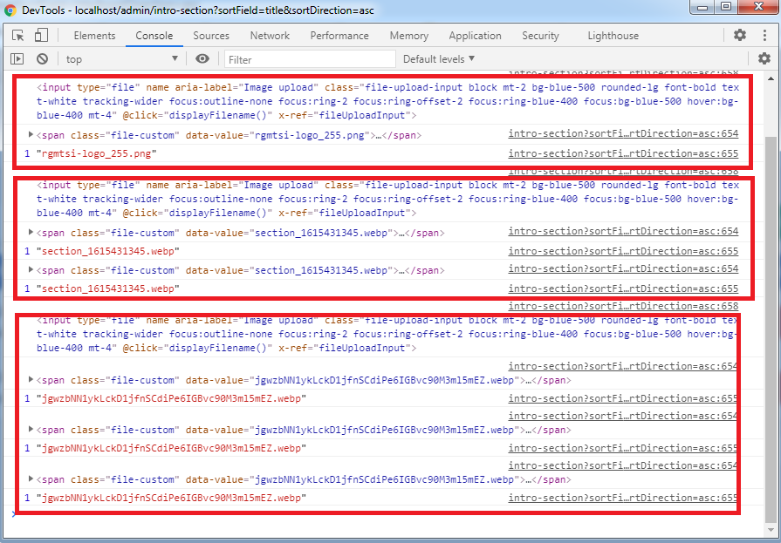Open source link :655 beside first section string
Screen dimensions: 781x543
click(x=623, y=251)
